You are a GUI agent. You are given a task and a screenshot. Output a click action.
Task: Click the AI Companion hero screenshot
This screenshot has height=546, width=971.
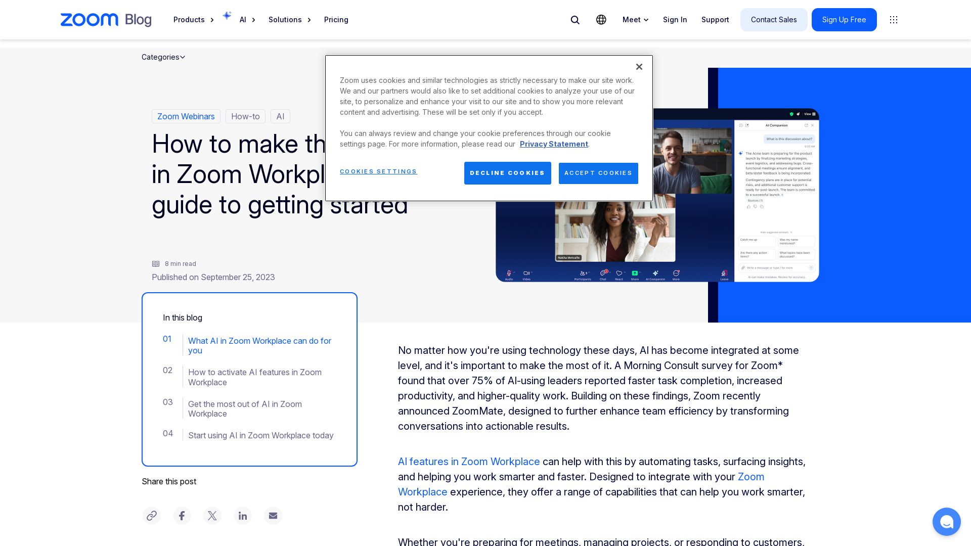click(657, 195)
